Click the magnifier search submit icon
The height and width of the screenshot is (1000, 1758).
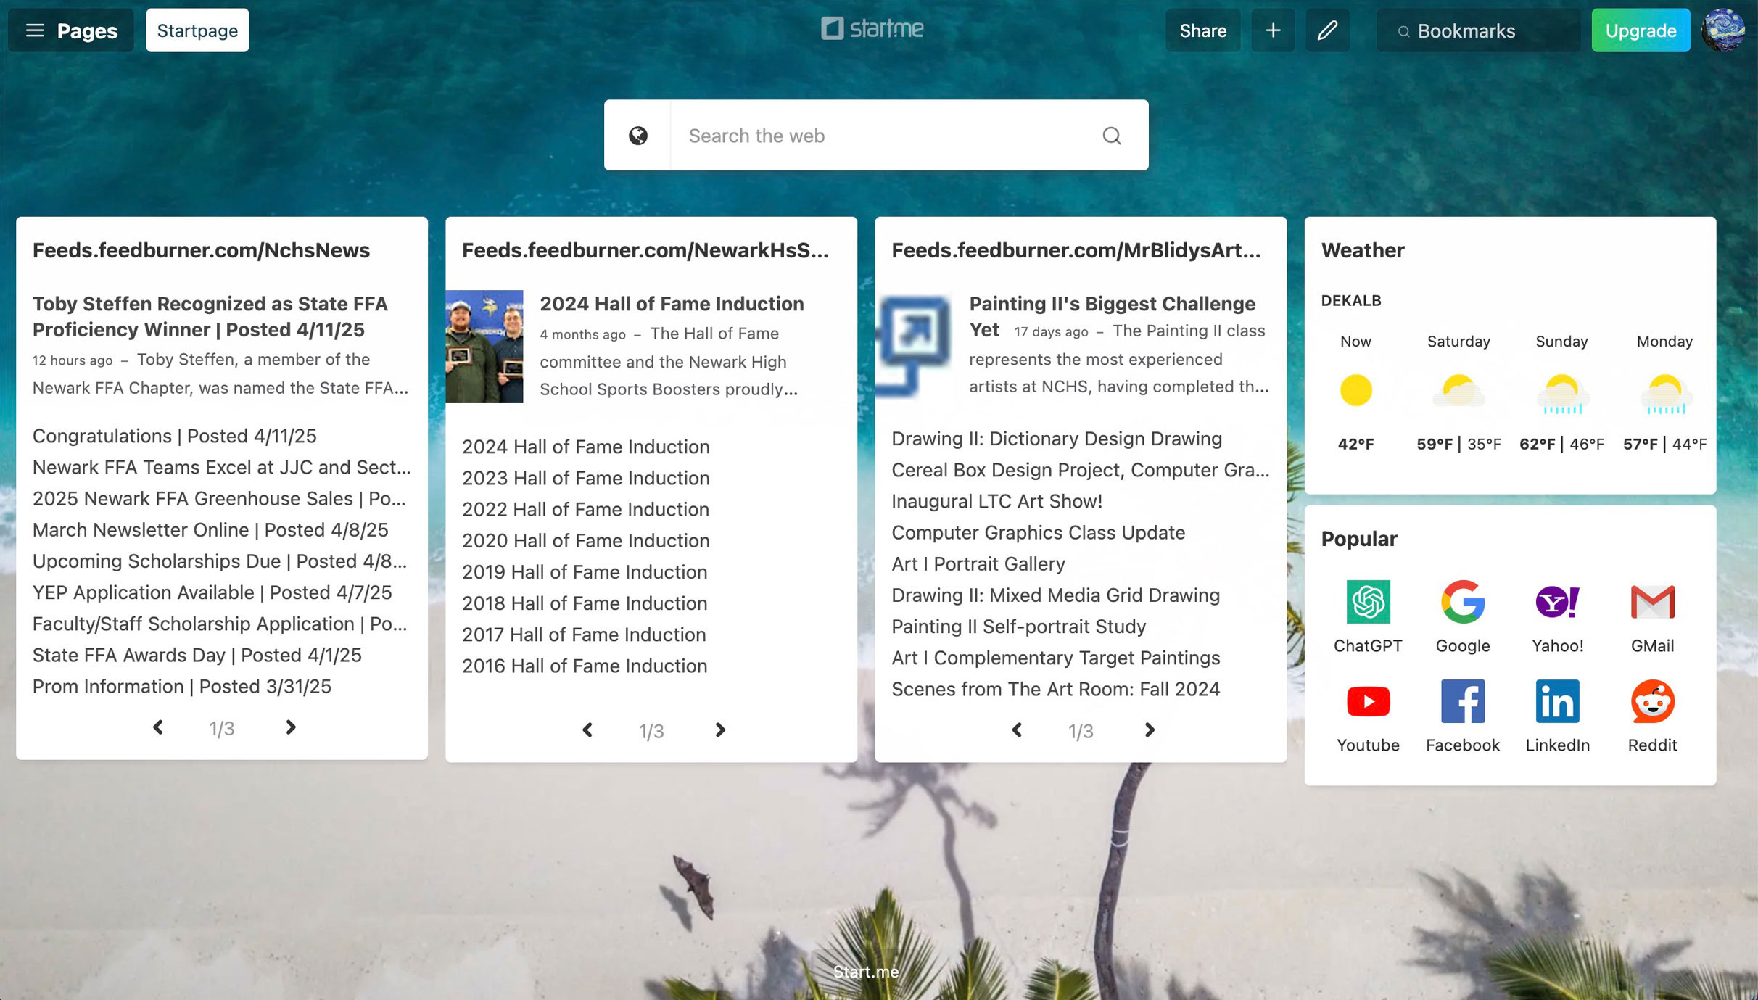pyautogui.click(x=1112, y=136)
